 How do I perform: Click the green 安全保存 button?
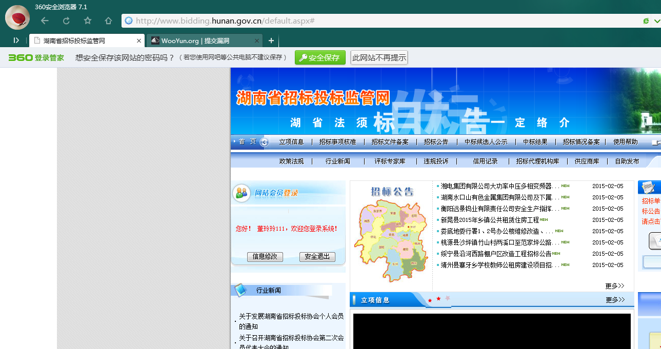[320, 58]
